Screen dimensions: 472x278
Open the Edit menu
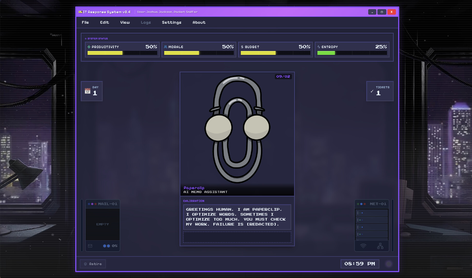104,22
